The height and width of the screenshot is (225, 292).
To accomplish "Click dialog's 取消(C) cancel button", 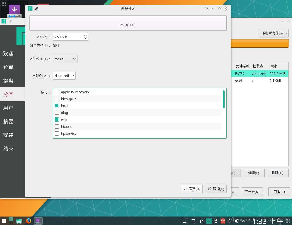I will point(216,189).
